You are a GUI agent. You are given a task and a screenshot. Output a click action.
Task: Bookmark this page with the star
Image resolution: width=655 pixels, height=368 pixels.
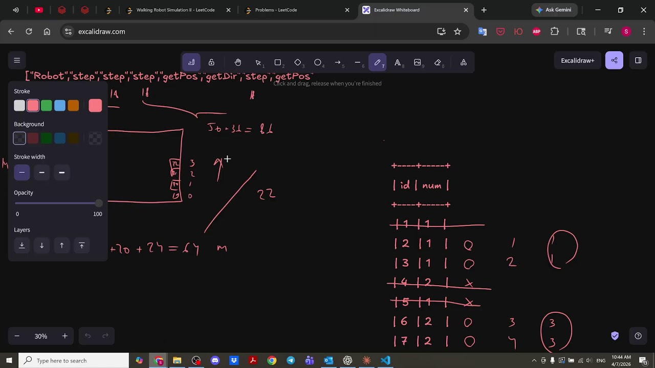[x=457, y=31]
